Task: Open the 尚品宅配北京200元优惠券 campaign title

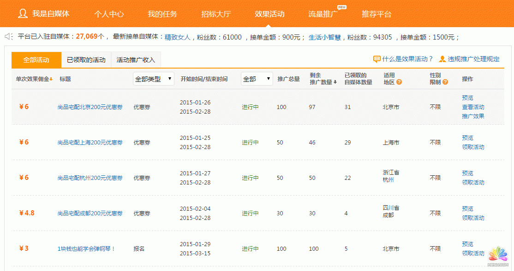Action: tap(90, 107)
